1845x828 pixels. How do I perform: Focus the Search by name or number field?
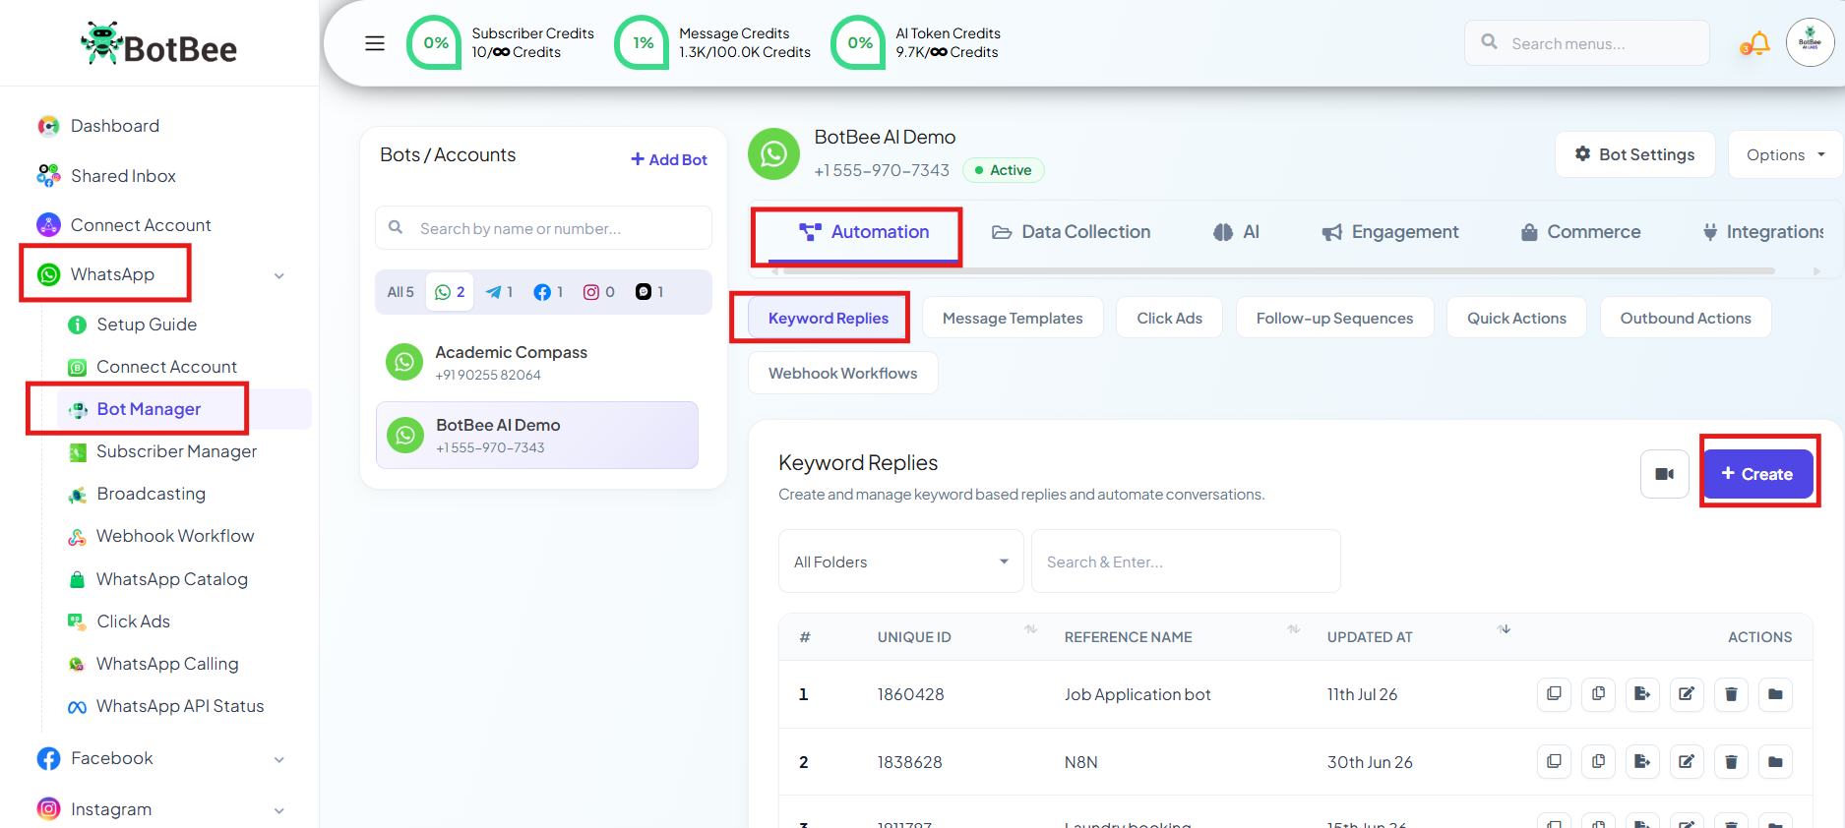(x=543, y=228)
